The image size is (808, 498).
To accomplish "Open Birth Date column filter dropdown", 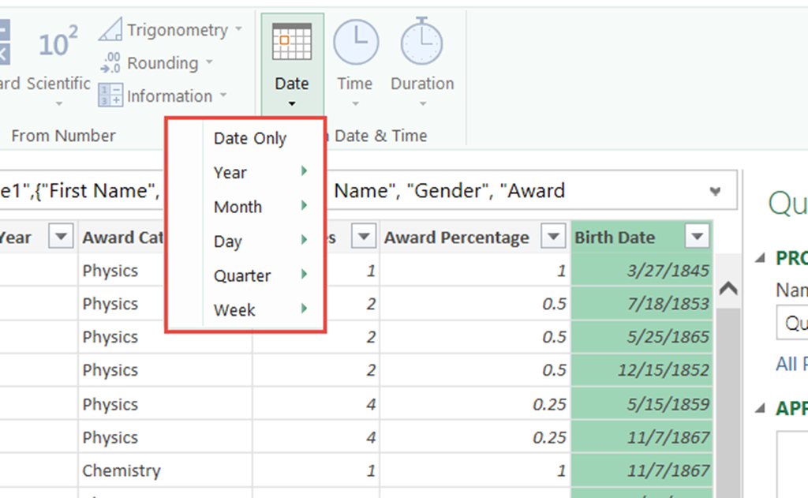I will 697,237.
